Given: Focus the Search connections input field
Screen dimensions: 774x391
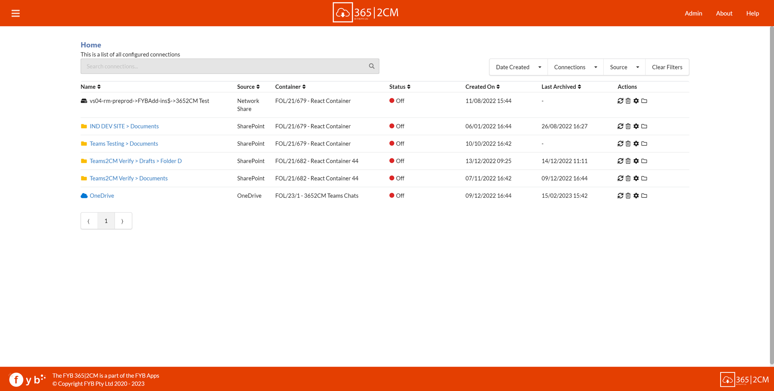Looking at the screenshot, I should [230, 66].
